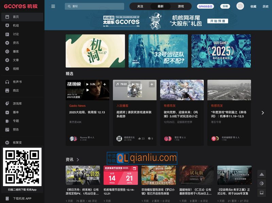Show next featured items with right chevron
The image size is (272, 203).
click(262, 113)
